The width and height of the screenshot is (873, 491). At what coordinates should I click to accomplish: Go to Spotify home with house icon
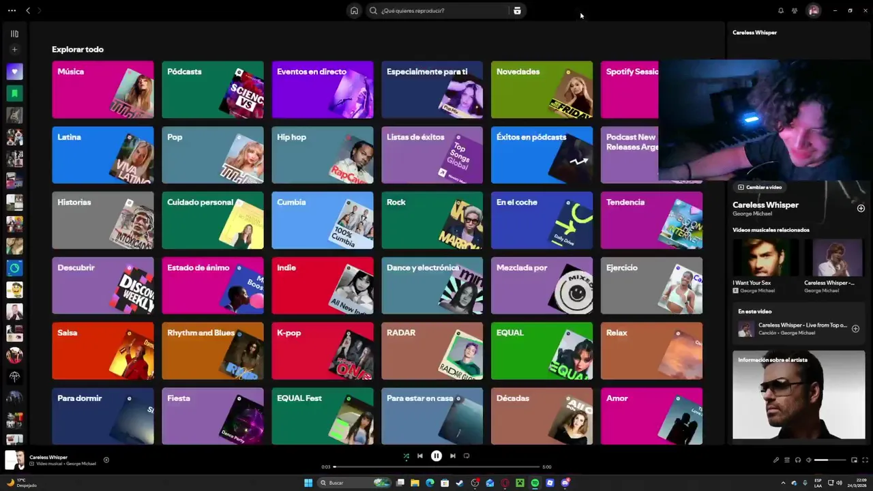coord(354,11)
